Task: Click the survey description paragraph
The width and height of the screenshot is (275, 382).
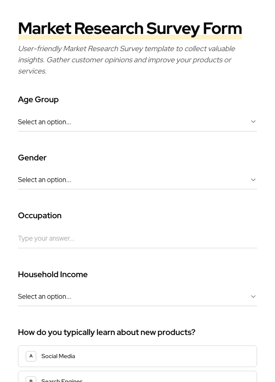Action: click(127, 60)
